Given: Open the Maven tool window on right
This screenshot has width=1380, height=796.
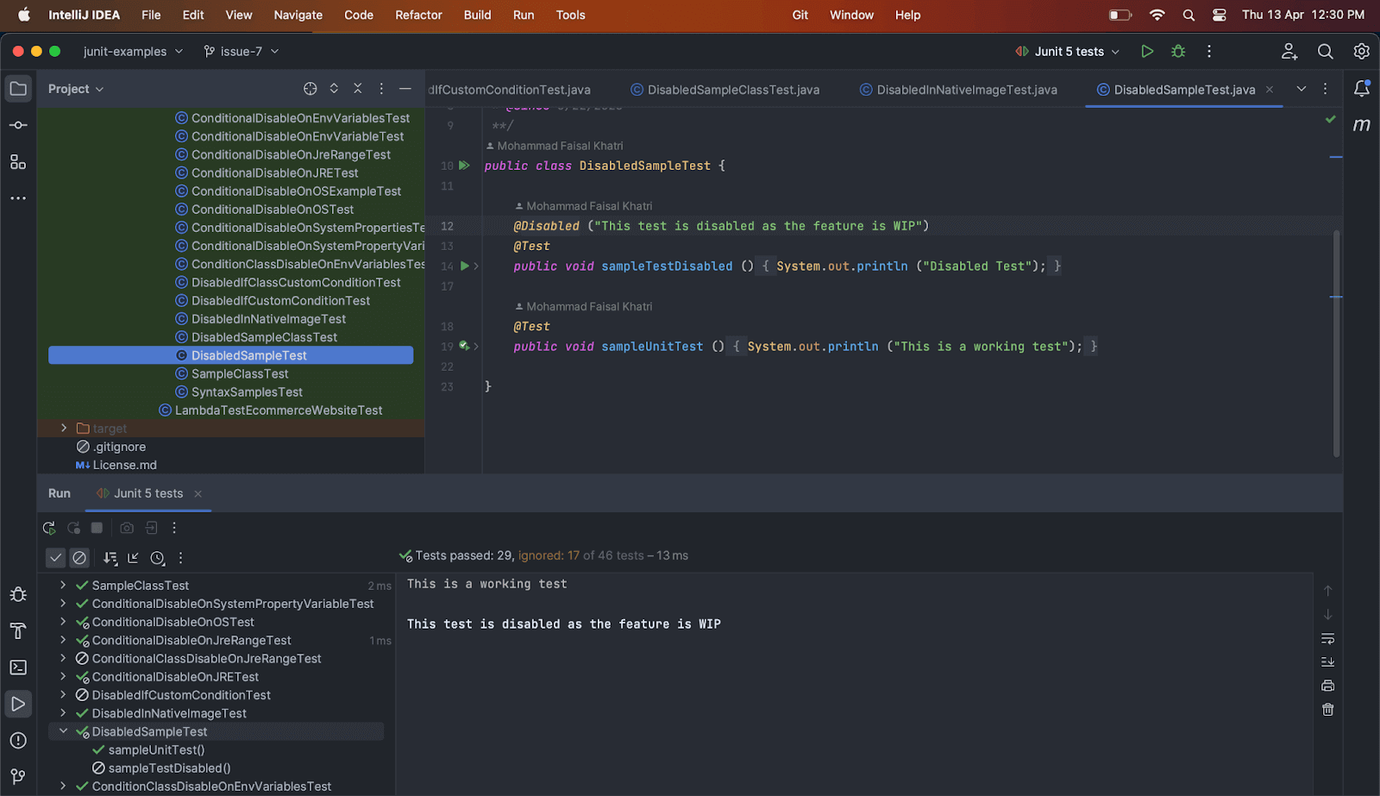Looking at the screenshot, I should tap(1361, 125).
